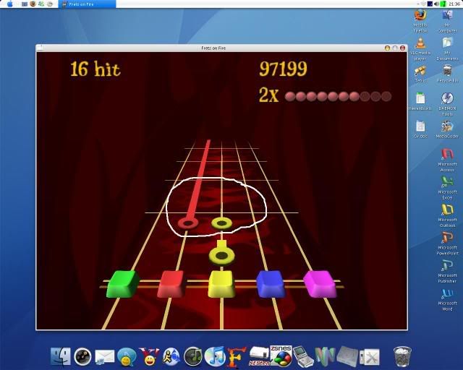Image resolution: width=463 pixels, height=370 pixels.
Task: Open Finder from the dock
Action: [61, 357]
